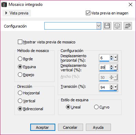Screen dimensions: 136x135
Task: Open slider popup for Desplazamiento horizontal
Action: coord(116,58)
